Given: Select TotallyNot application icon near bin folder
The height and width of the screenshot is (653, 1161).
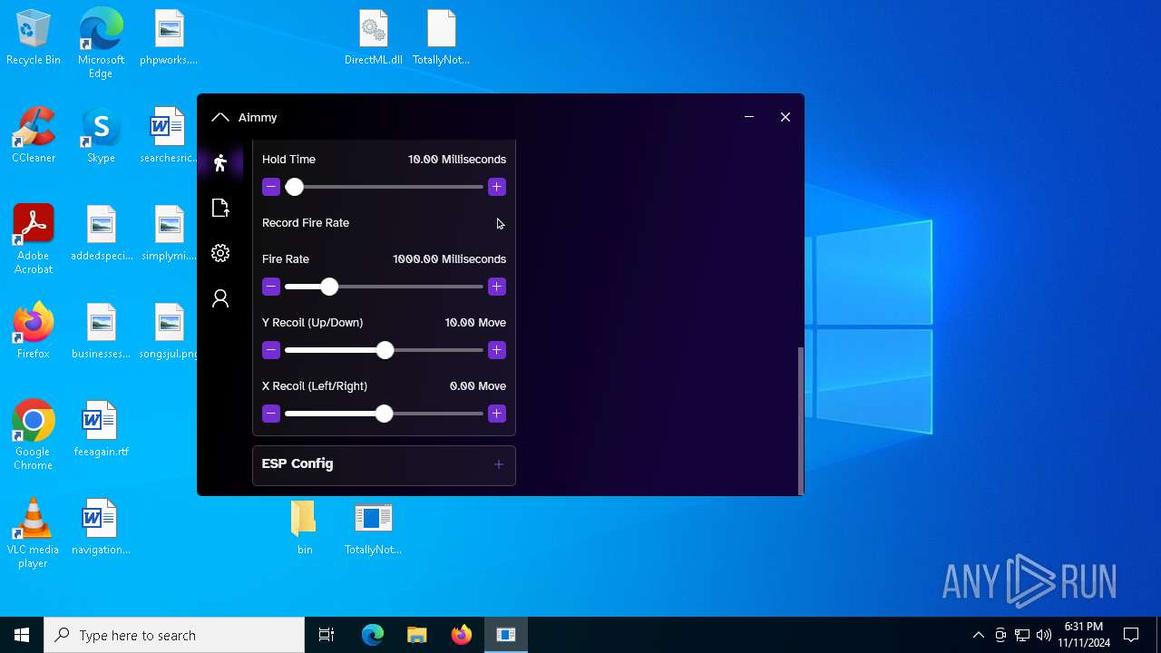Looking at the screenshot, I should pyautogui.click(x=373, y=528).
